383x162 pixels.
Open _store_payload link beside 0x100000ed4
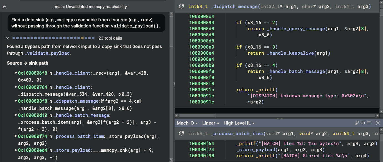pos(72,150)
